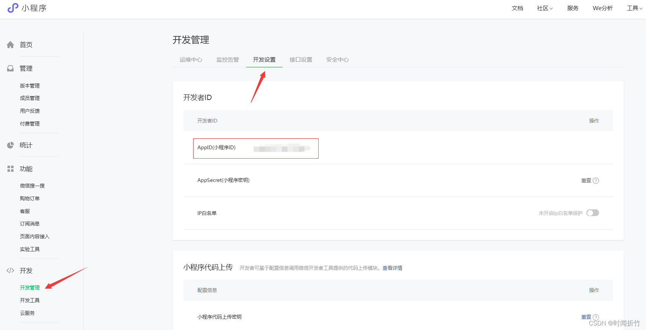Image resolution: width=646 pixels, height=330 pixels.
Task: Expand the 工具 dropdown in top bar
Action: tap(635, 8)
